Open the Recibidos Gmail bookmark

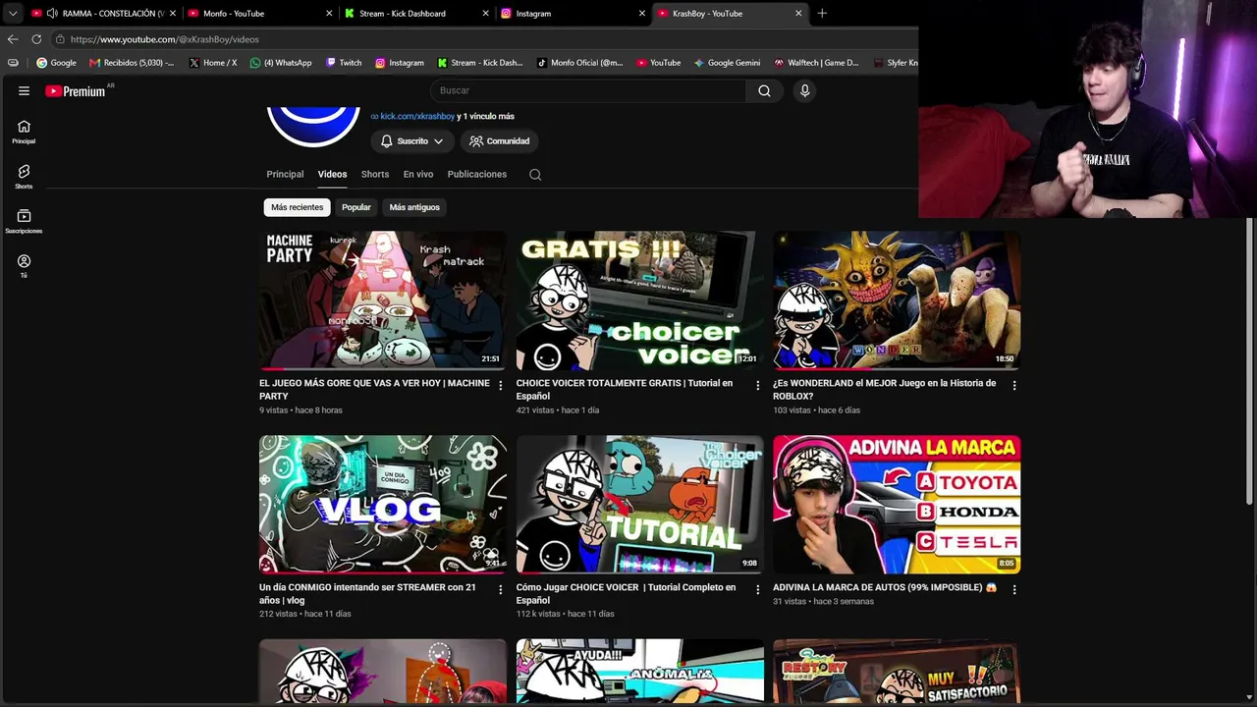click(132, 63)
